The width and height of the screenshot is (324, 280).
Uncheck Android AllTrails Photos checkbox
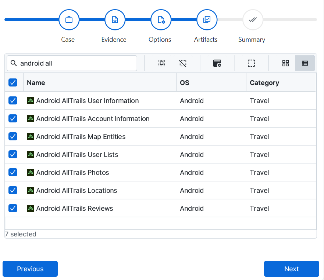[13, 172]
